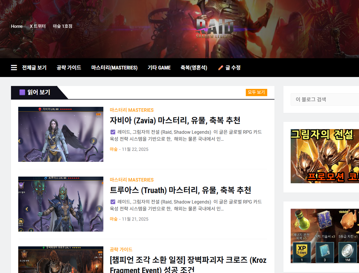Open the 그림자의 전설 promo banner

point(325,156)
